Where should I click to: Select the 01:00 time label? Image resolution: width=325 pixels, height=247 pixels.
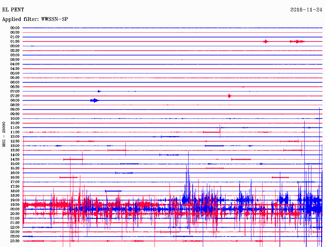(x=15, y=37)
